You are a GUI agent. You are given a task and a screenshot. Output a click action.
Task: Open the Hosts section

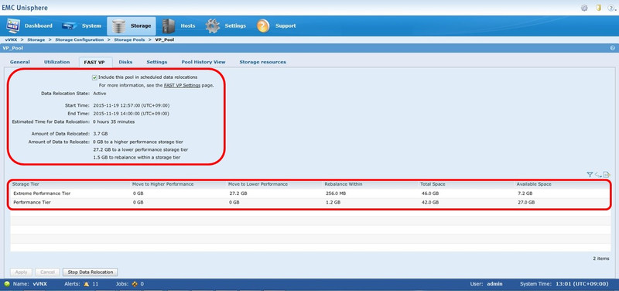tap(178, 26)
